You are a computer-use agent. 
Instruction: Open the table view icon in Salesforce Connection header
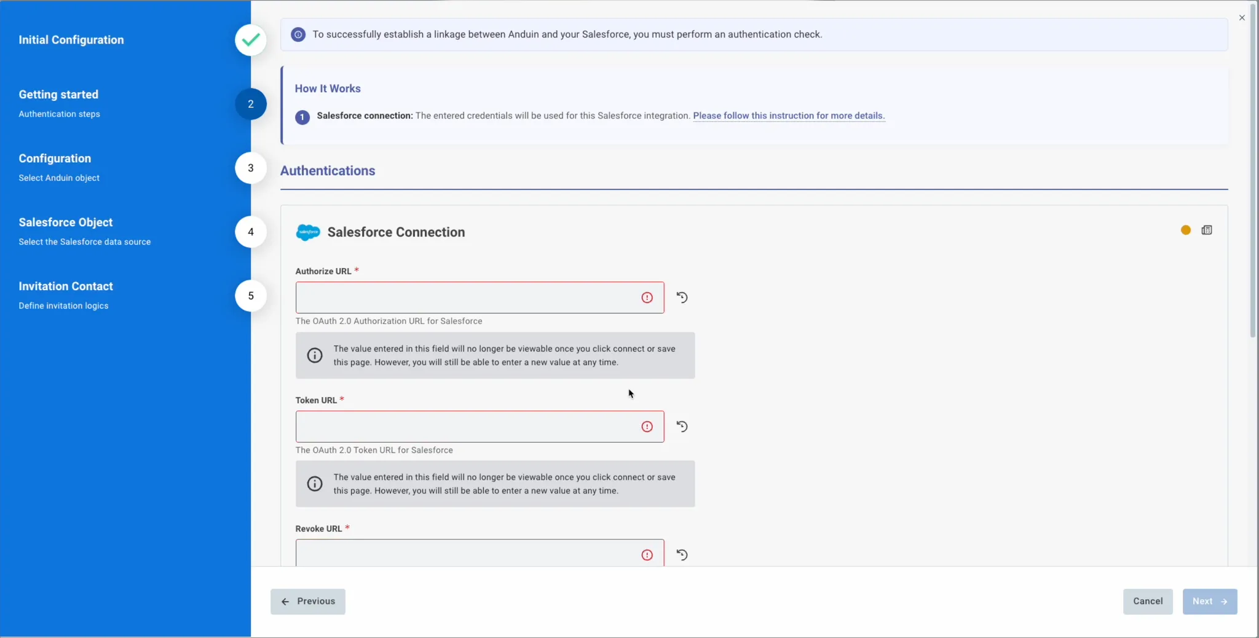click(1207, 230)
